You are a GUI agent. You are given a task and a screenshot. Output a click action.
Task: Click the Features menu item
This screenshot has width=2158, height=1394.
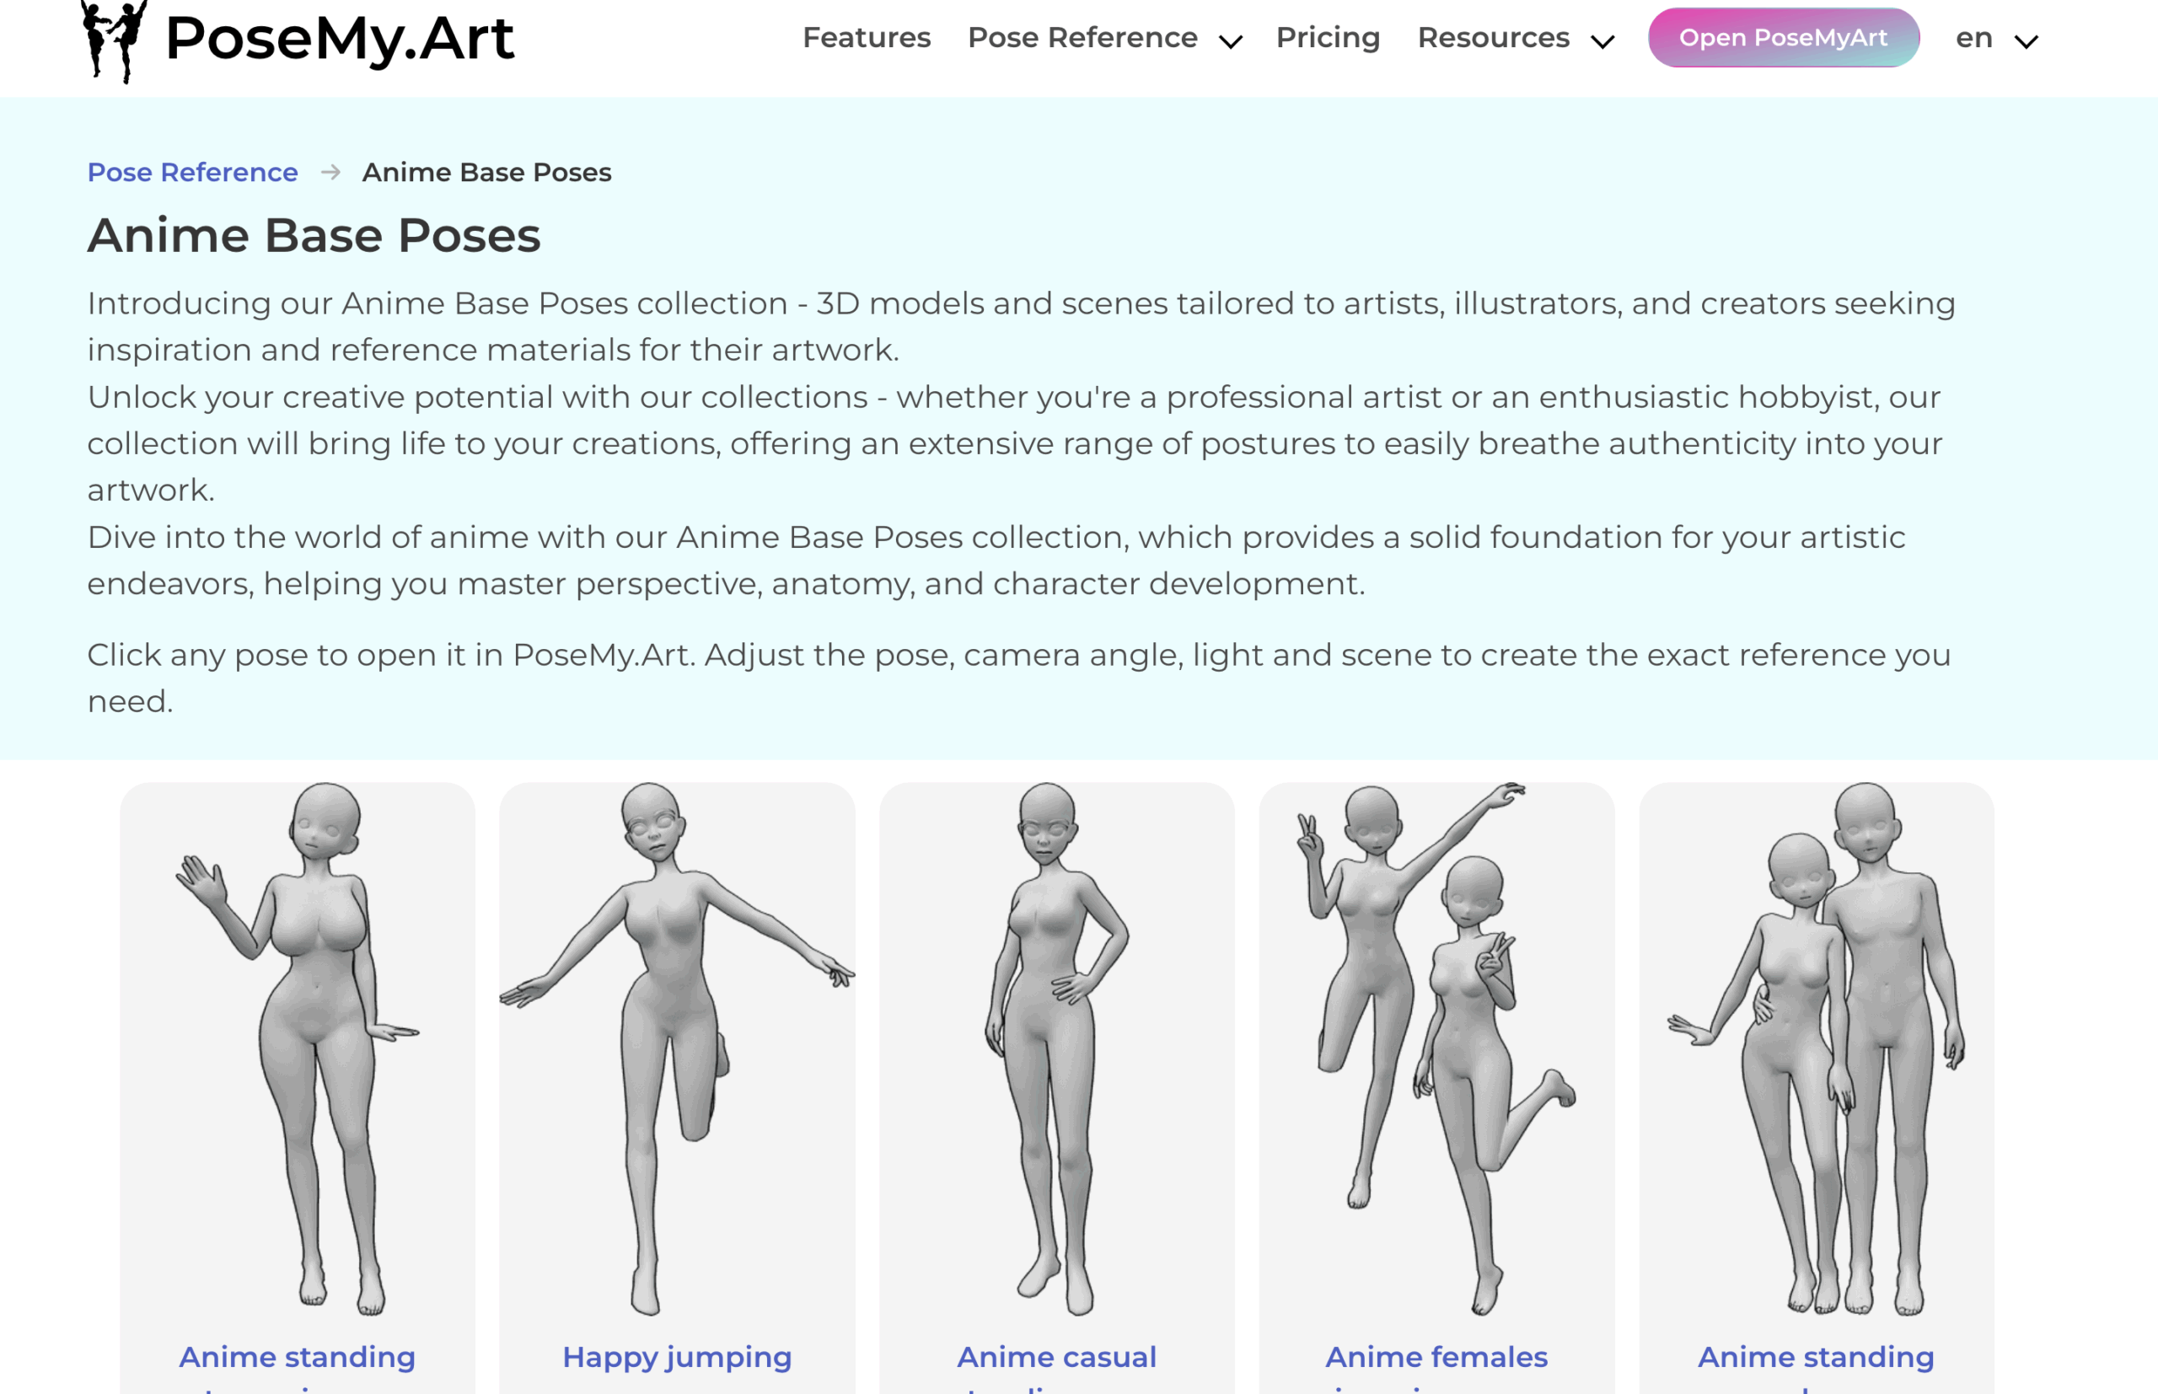coord(867,38)
